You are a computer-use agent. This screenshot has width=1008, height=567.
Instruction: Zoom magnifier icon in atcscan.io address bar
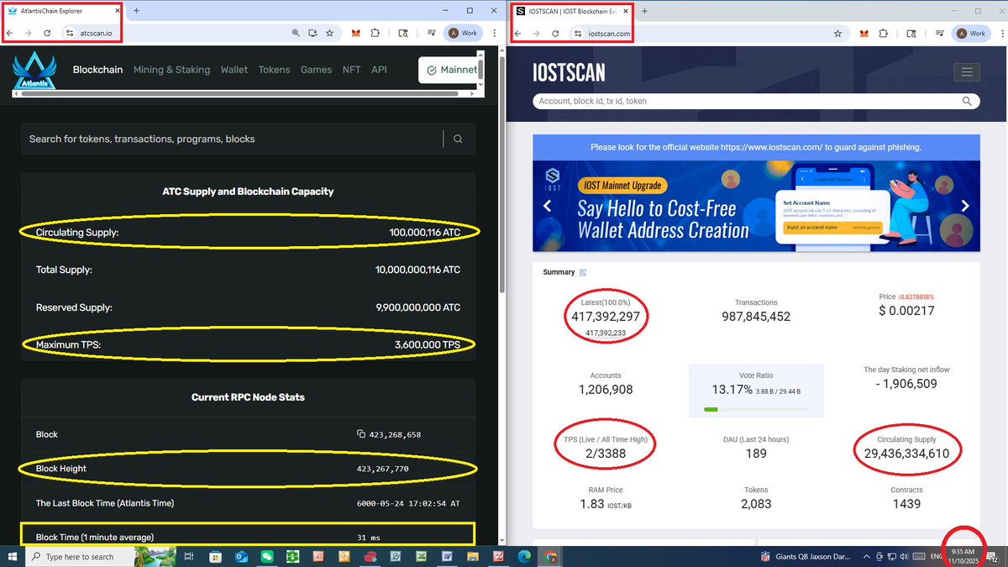(x=296, y=33)
